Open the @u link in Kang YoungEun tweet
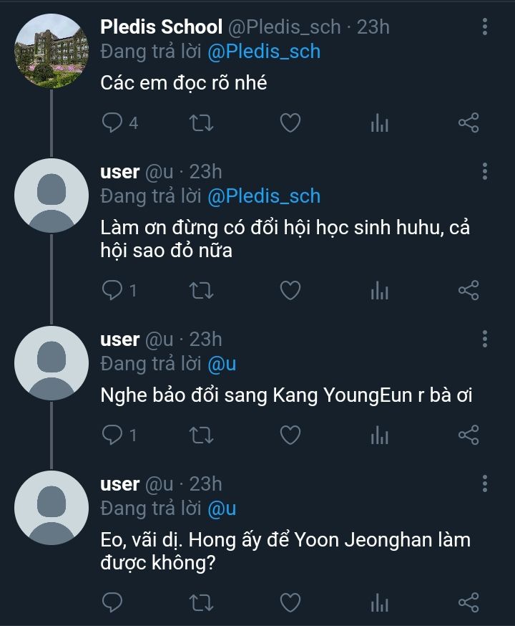 pyautogui.click(x=222, y=364)
